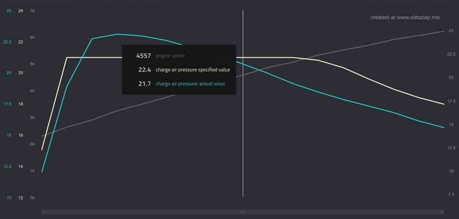Click the 22.4 specified pressure reading
Viewport: 459px width, 219px height.
[145, 70]
